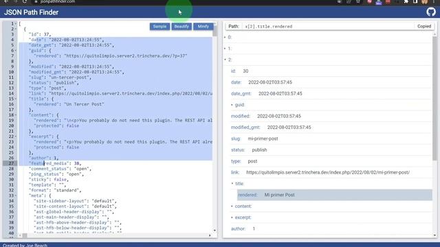Select the modified 2022-08-02T03:57:45 tree row
This screenshot has height=247, width=440.
[331, 116]
